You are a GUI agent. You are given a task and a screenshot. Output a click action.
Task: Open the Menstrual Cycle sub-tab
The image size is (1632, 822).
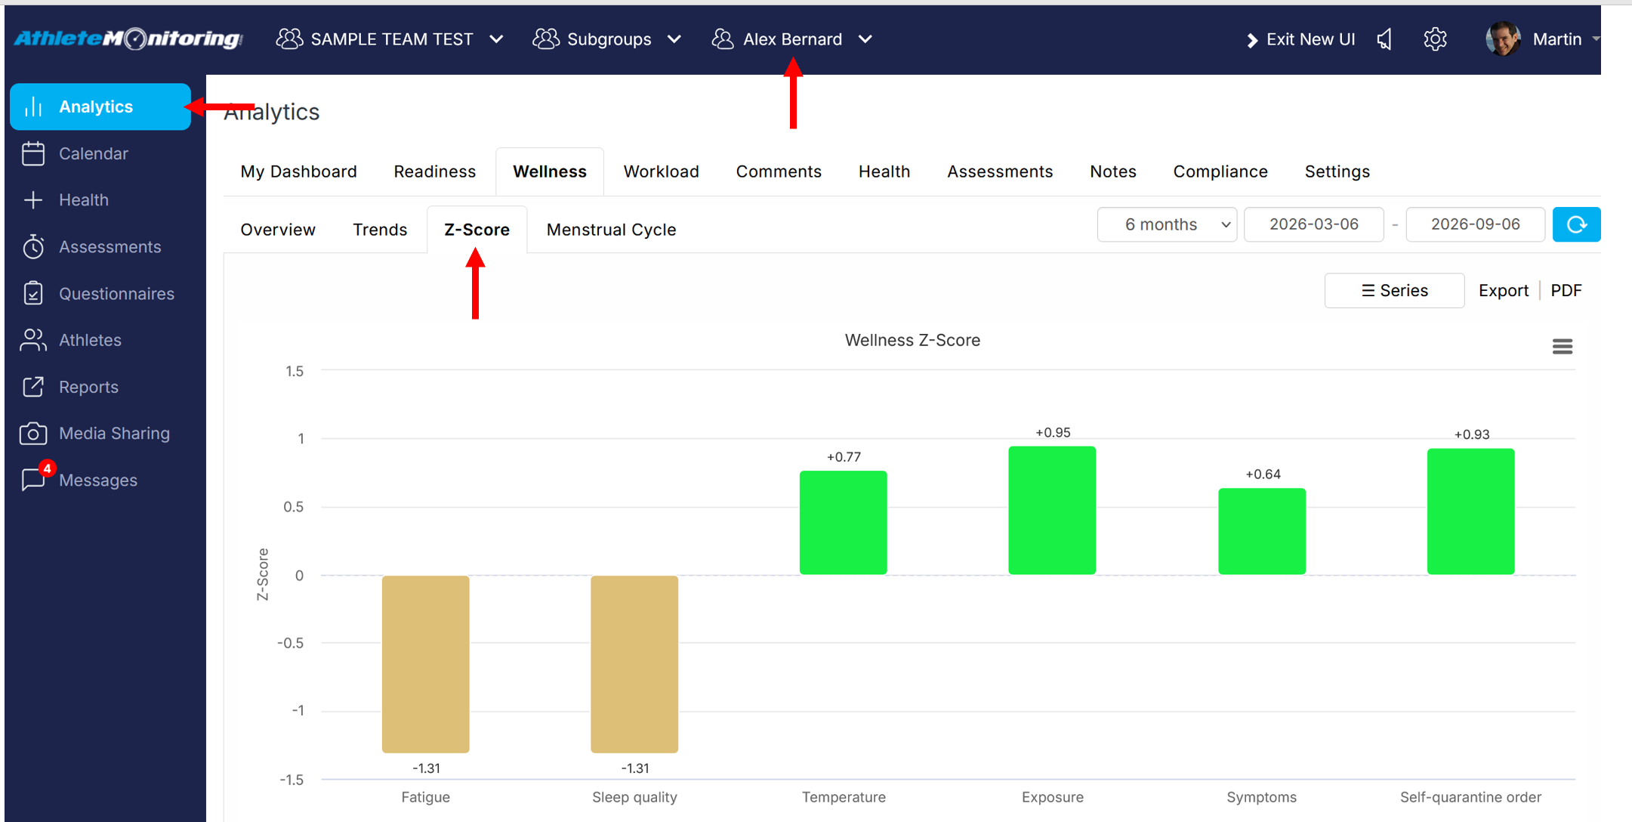(x=611, y=230)
